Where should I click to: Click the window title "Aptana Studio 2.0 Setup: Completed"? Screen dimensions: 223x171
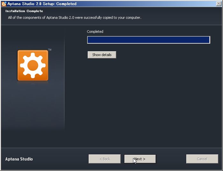pyautogui.click(x=42, y=4)
